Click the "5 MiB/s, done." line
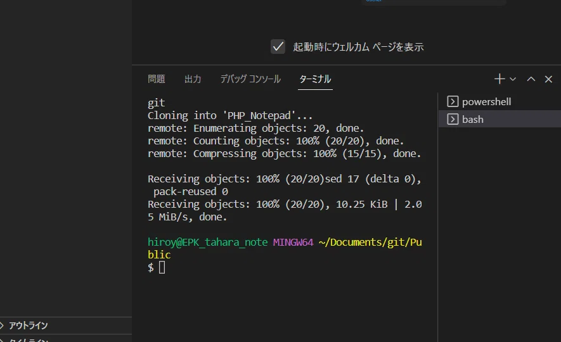The width and height of the screenshot is (561, 342). point(187,217)
